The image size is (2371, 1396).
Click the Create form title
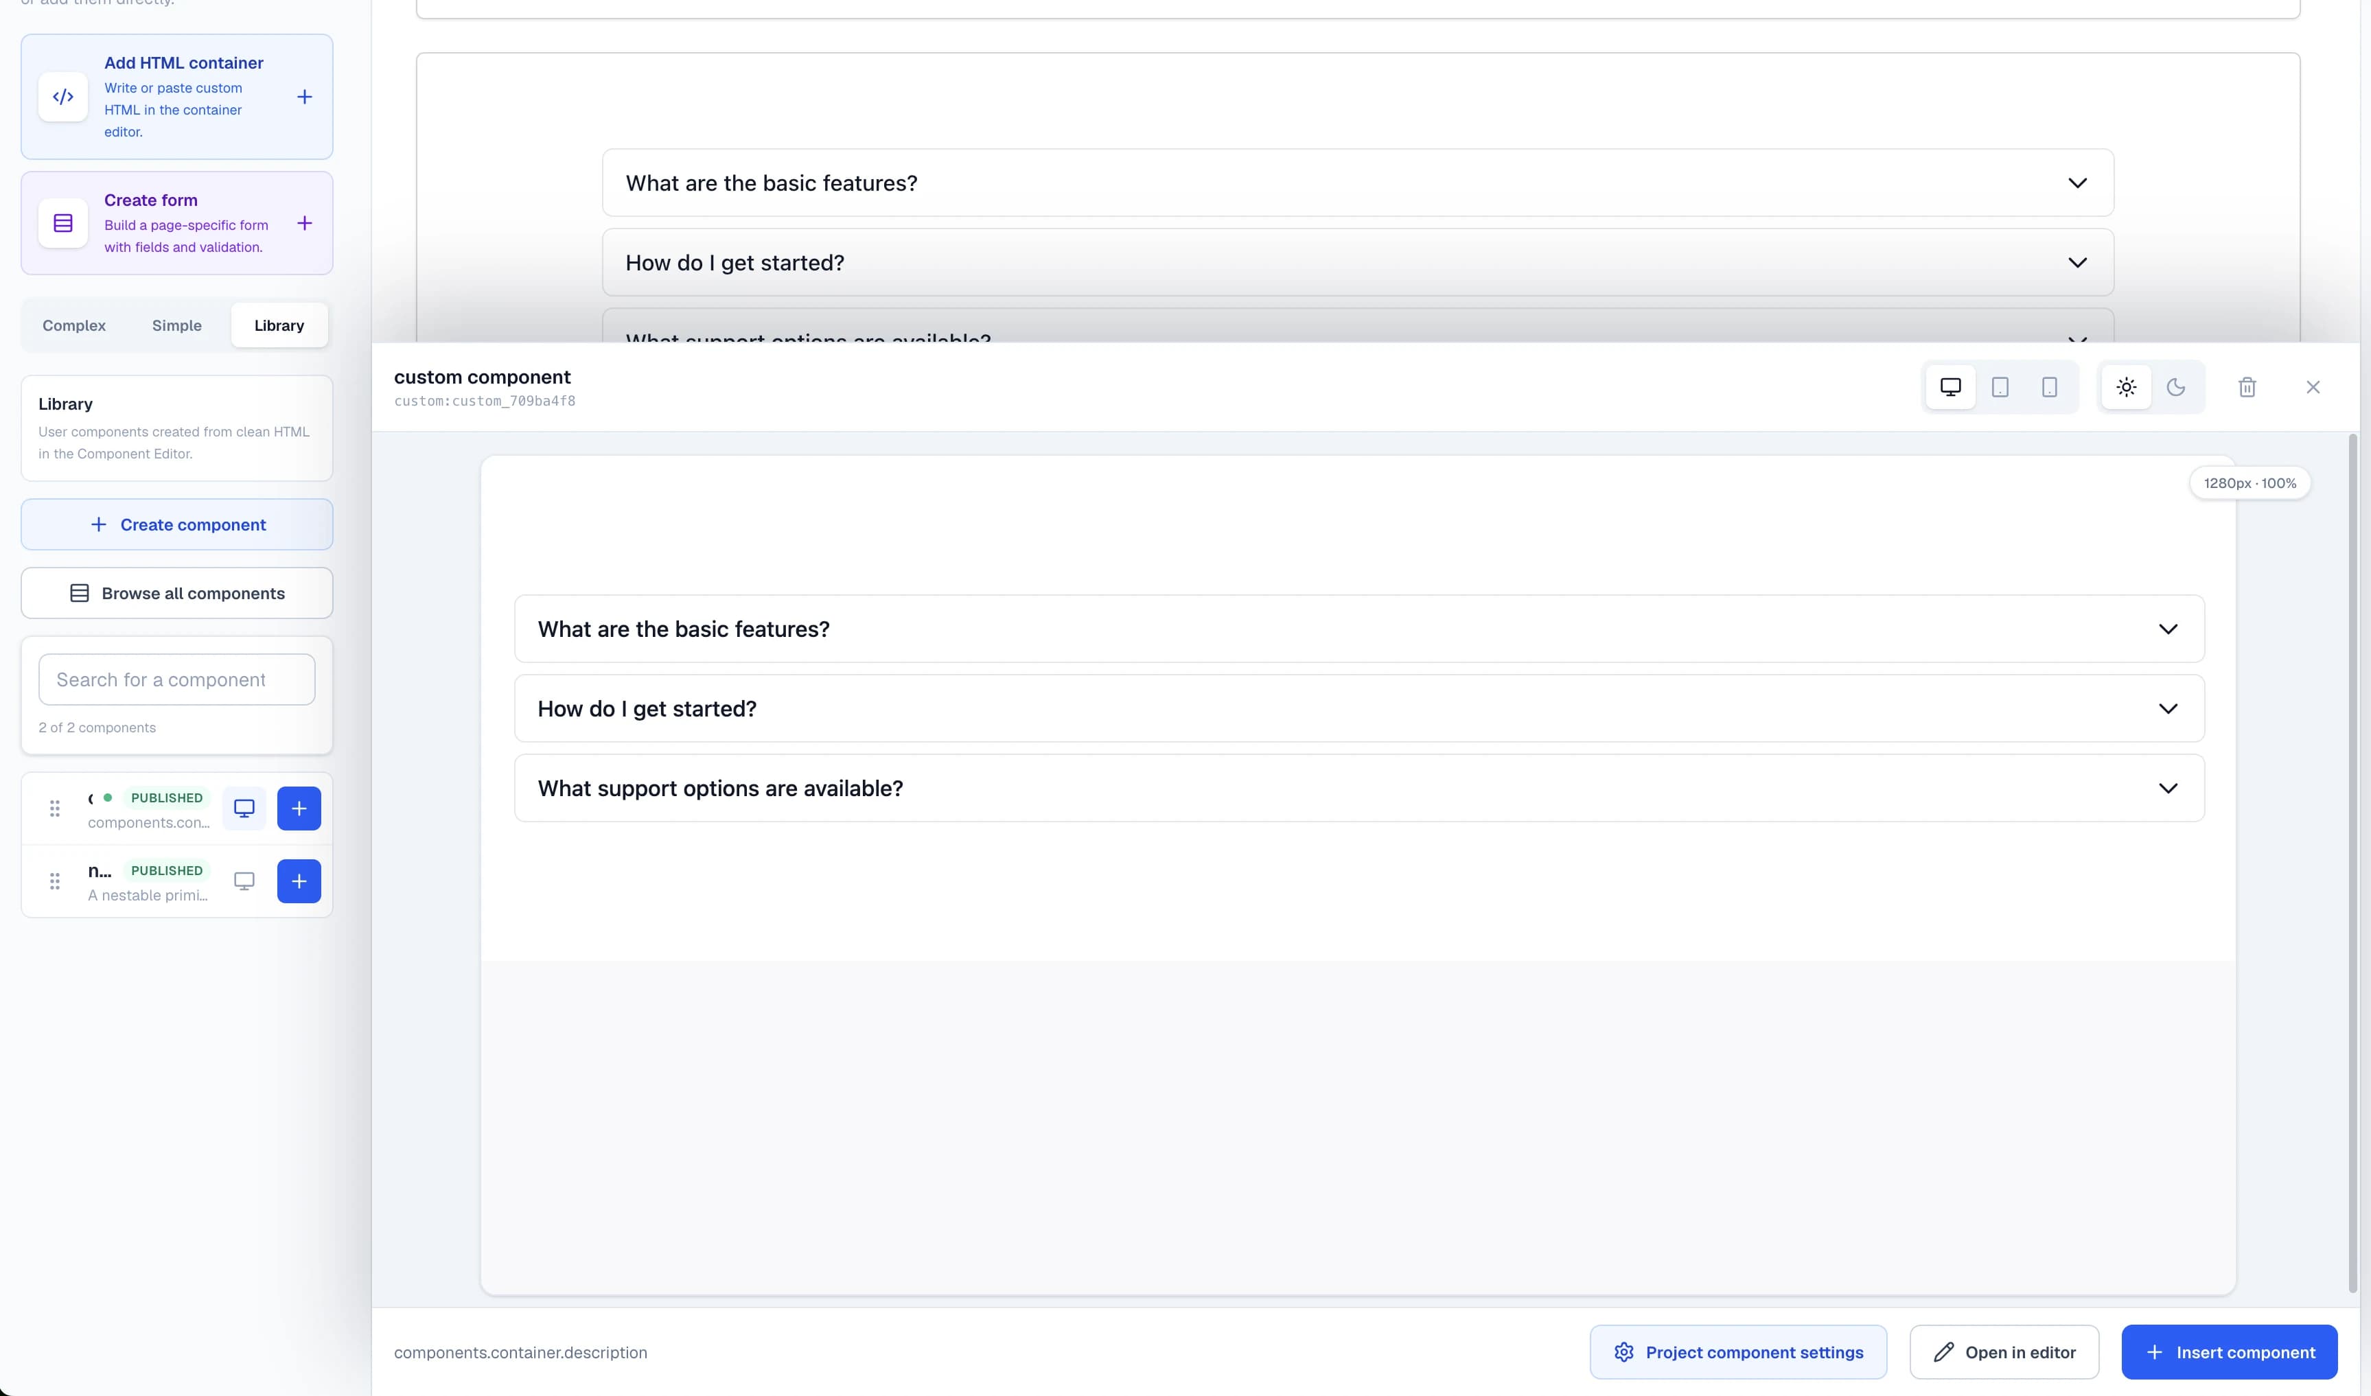point(150,200)
